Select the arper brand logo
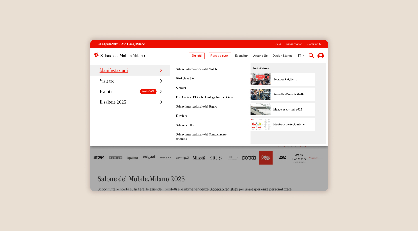The image size is (418, 231). 99,157
